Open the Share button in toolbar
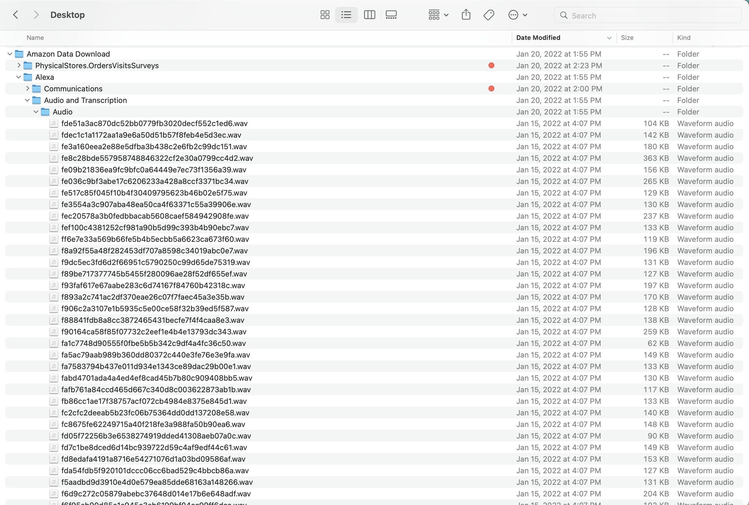The image size is (749, 505). click(466, 15)
